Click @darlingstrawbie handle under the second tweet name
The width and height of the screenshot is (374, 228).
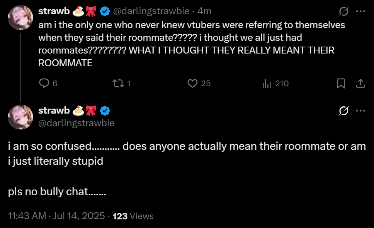[x=76, y=123]
